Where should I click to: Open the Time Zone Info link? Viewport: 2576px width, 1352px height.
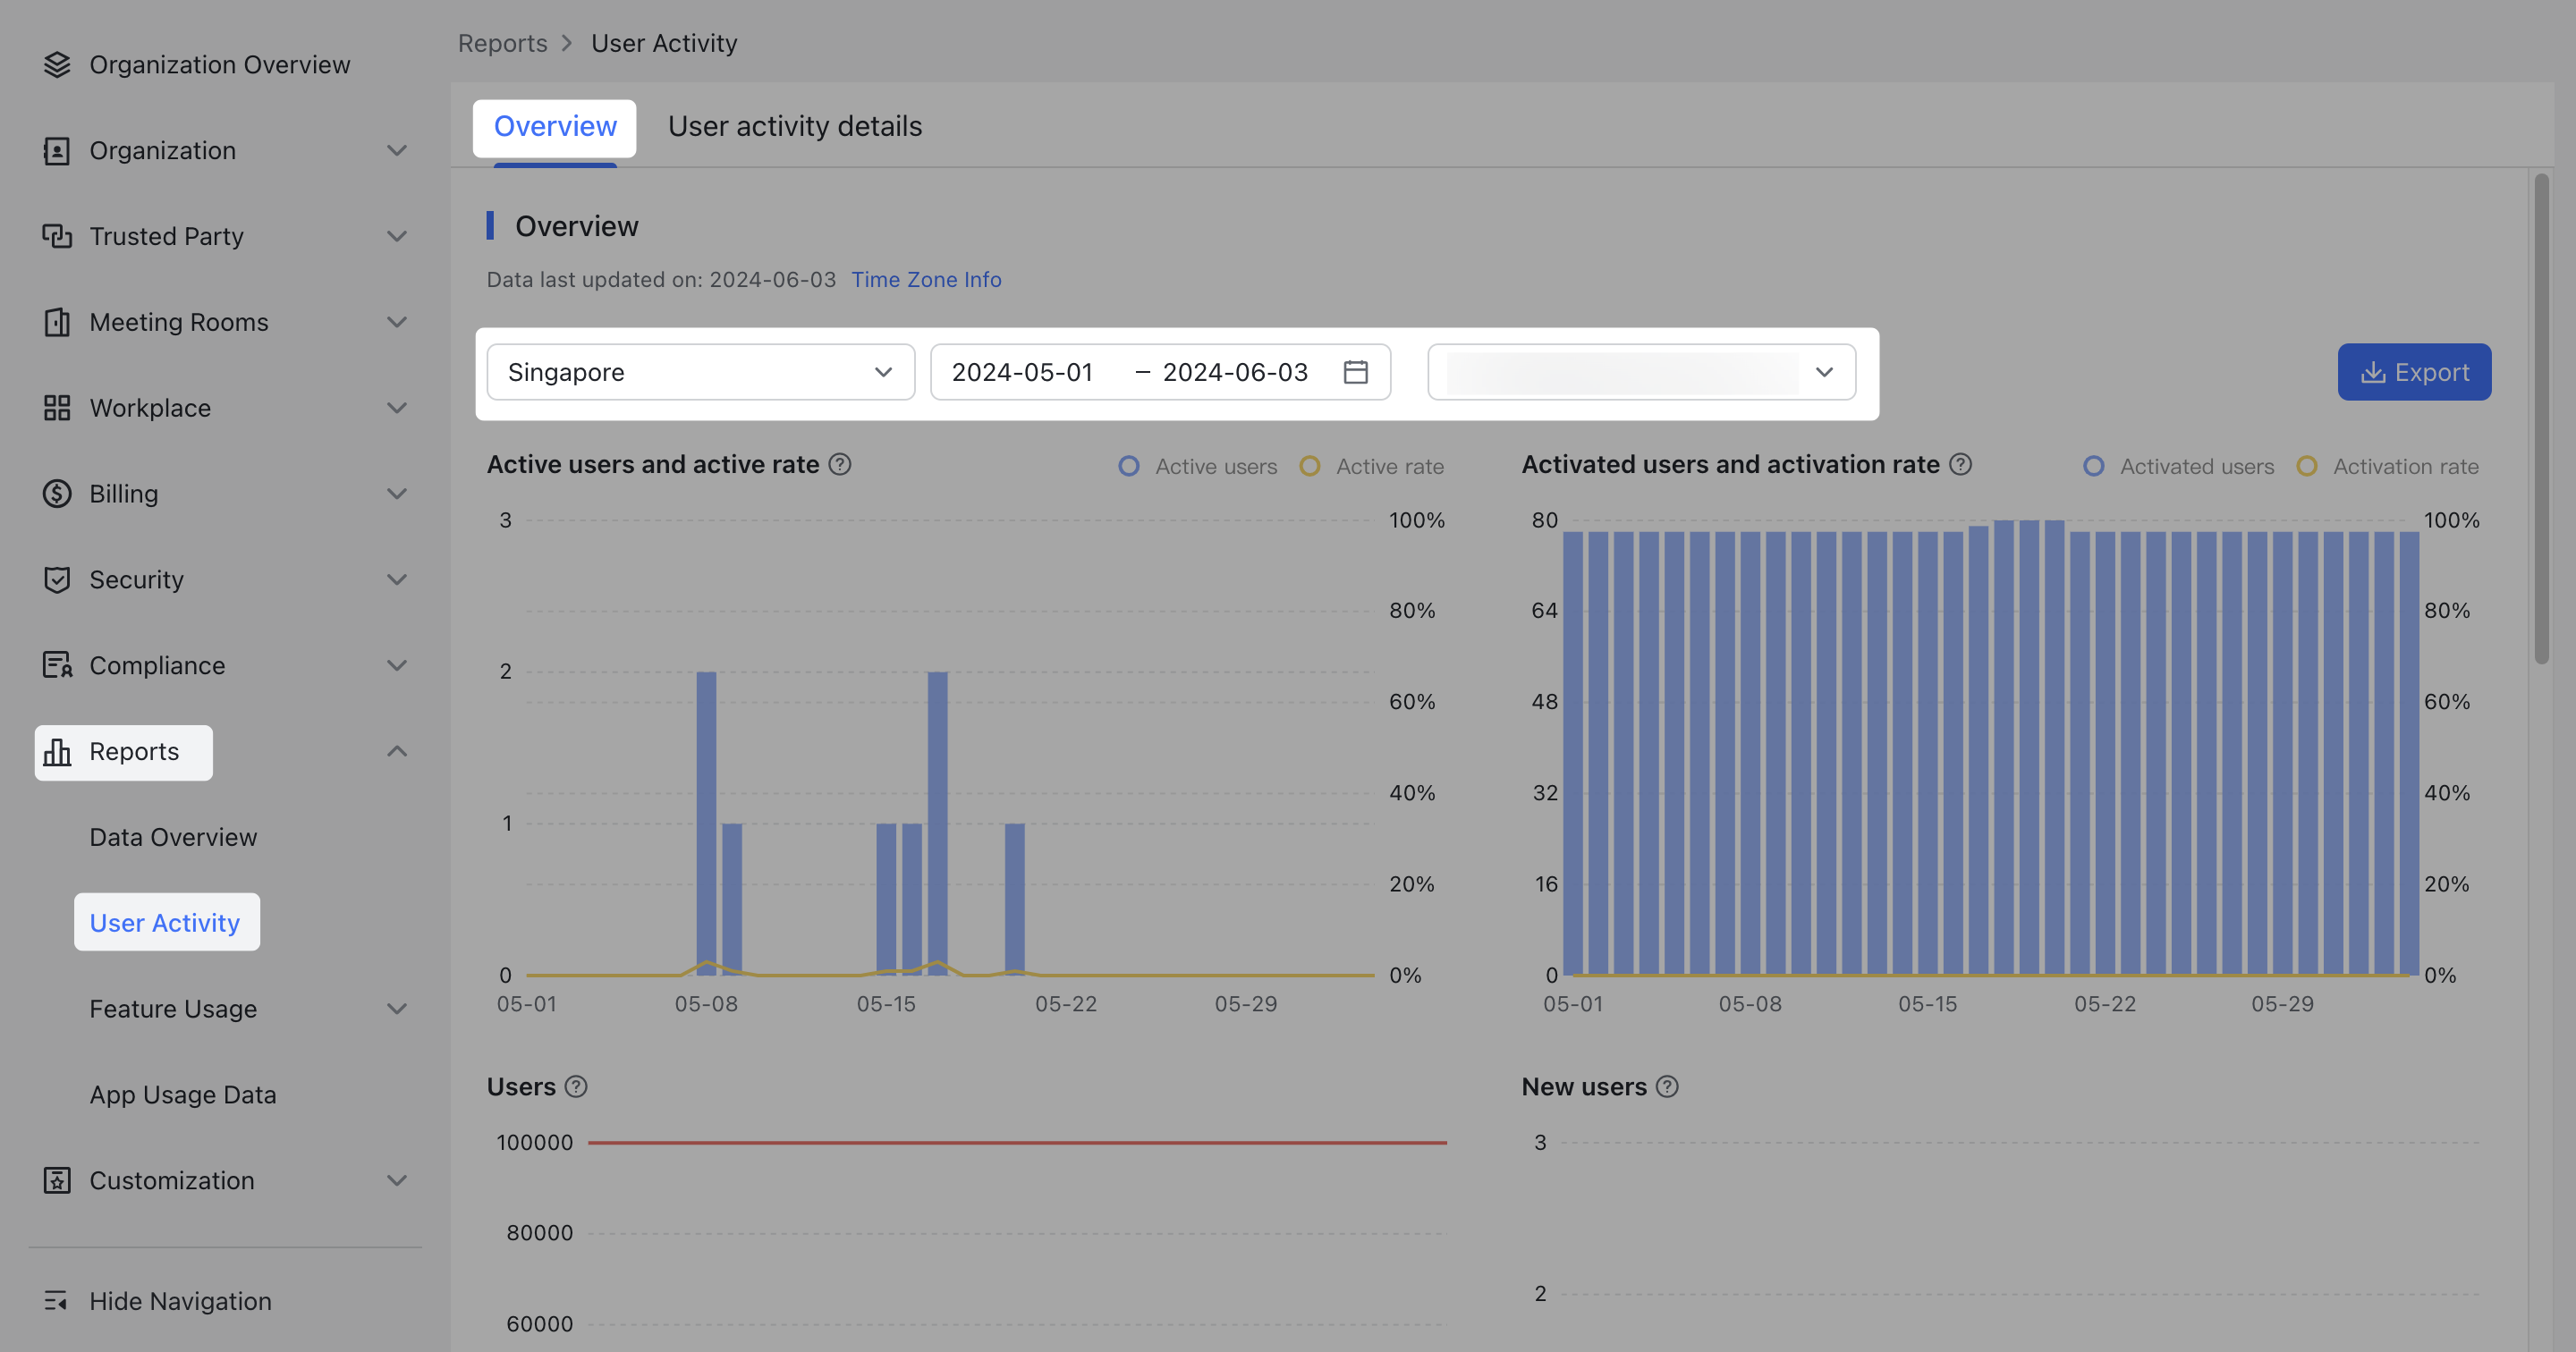coord(927,279)
